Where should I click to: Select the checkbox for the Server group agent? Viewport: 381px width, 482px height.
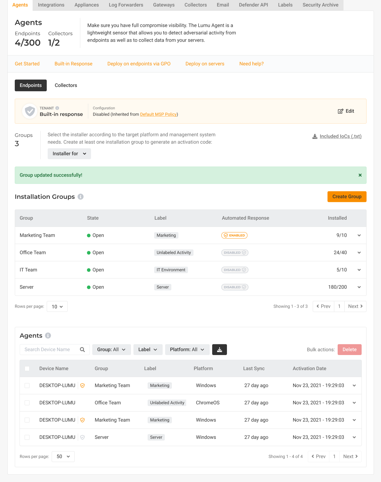click(x=27, y=437)
